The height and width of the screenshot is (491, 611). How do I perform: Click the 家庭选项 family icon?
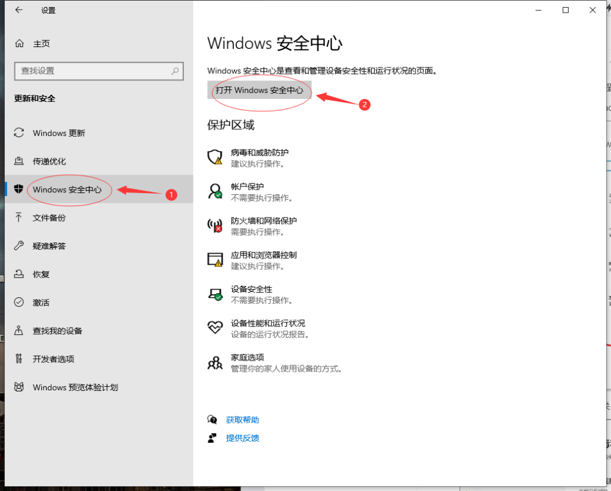(x=215, y=363)
